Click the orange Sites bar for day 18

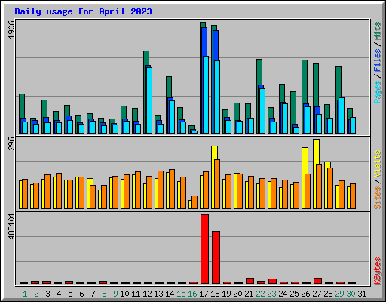point(217,184)
